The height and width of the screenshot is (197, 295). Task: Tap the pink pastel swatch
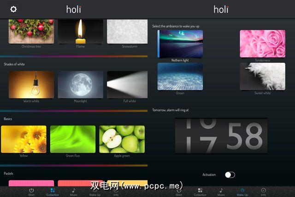[x=31, y=183]
